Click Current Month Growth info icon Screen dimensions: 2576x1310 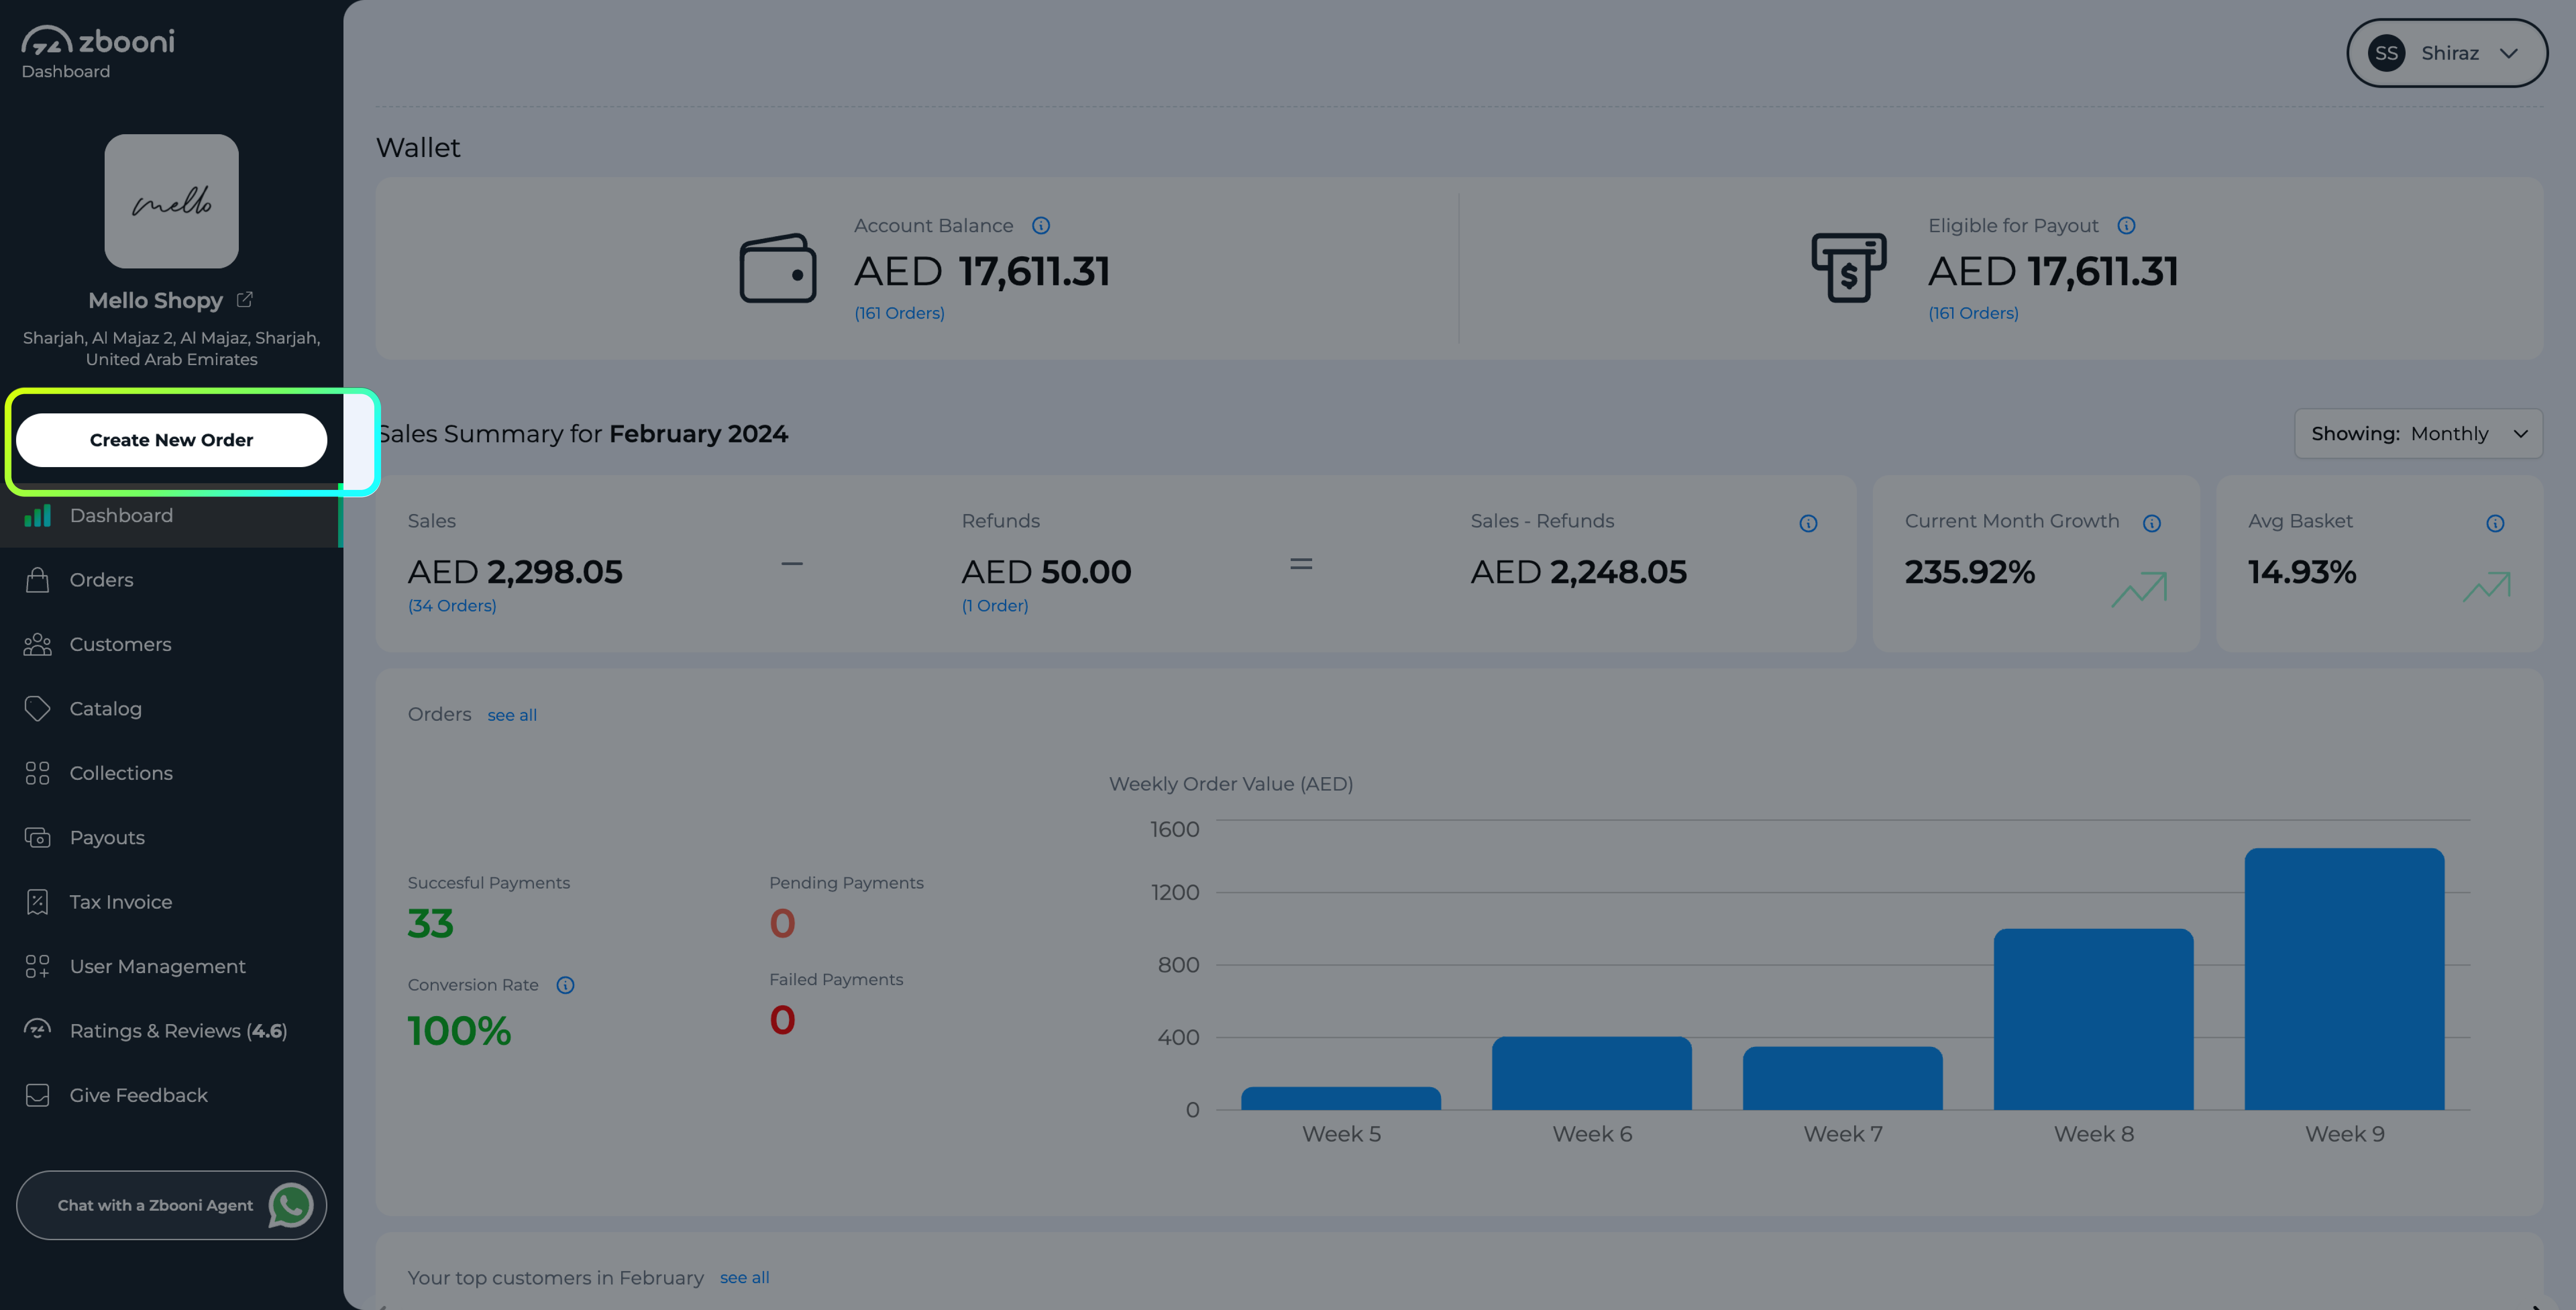[x=2152, y=523]
